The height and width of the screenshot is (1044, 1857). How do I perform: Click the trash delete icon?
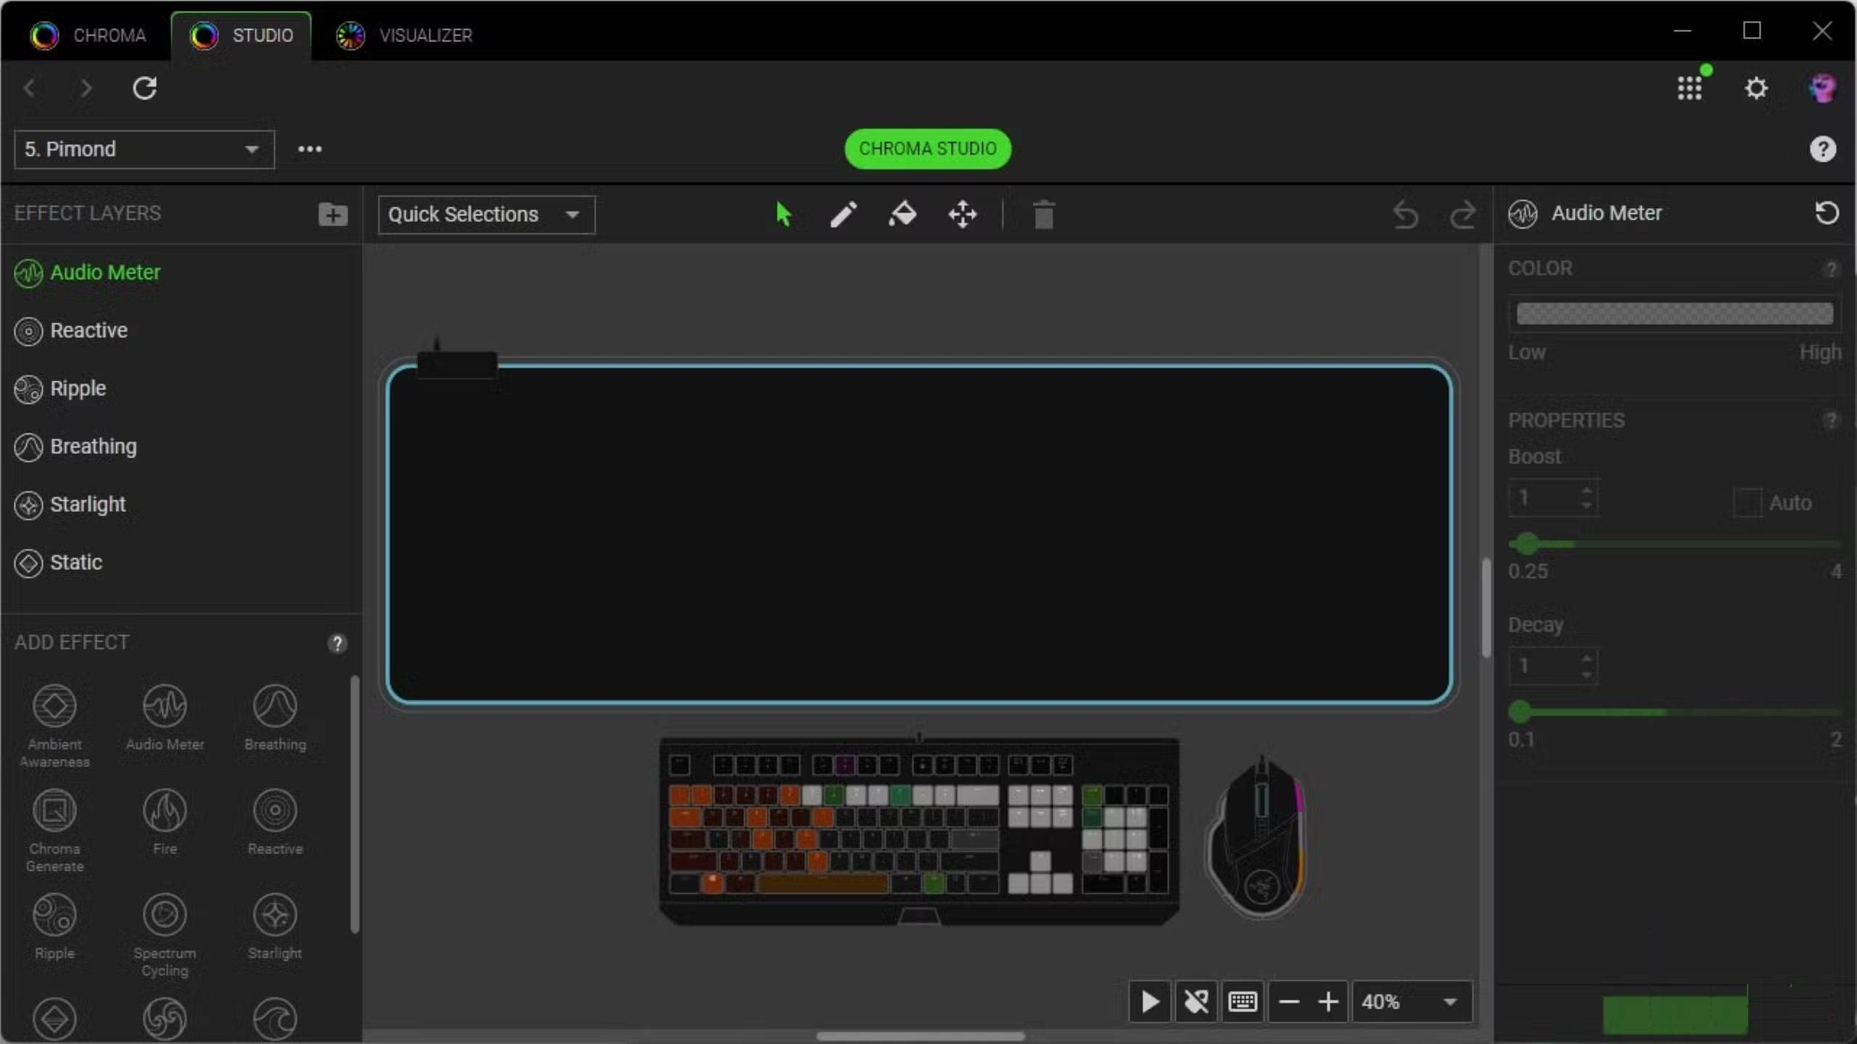pyautogui.click(x=1043, y=215)
